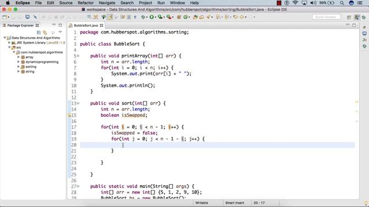Click the Toggle Block Selection icon
This screenshot has height=207, width=369.
129,17
